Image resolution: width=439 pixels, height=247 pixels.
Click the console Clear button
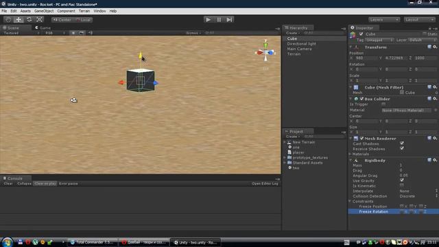pos(8,184)
